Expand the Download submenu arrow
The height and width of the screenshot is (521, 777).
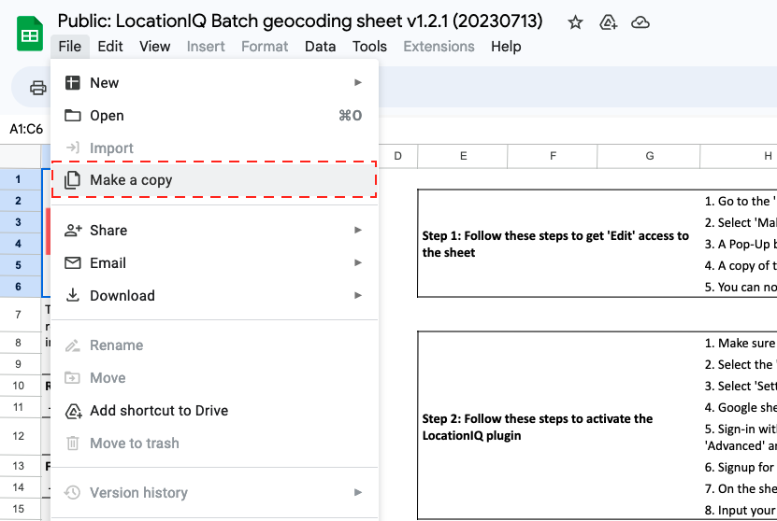358,295
